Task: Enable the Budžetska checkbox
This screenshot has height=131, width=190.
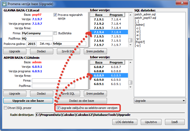Action: 55,33
